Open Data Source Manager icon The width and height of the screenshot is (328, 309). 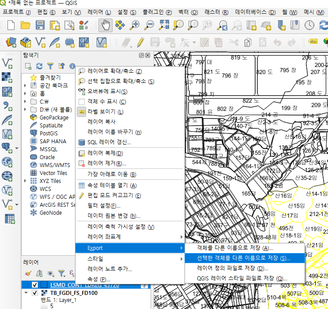(x=11, y=42)
